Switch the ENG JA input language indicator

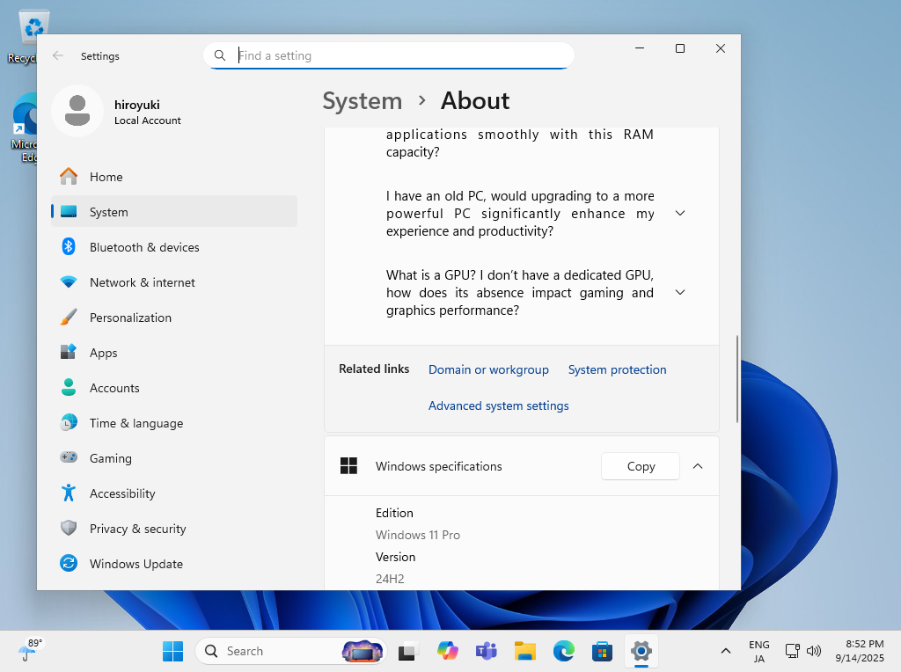759,651
